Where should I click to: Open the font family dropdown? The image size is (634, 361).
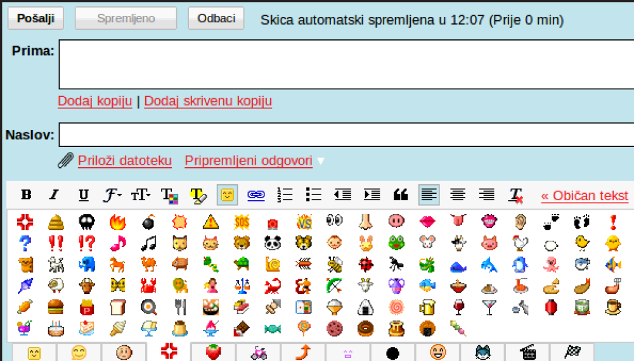(x=112, y=195)
